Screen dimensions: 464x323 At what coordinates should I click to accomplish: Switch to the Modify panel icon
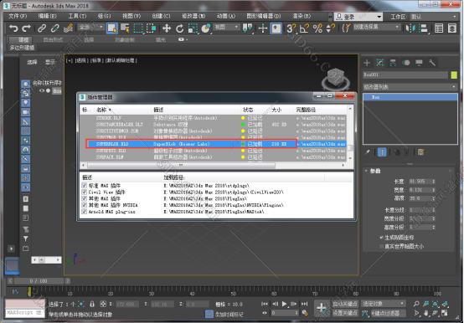click(x=380, y=63)
